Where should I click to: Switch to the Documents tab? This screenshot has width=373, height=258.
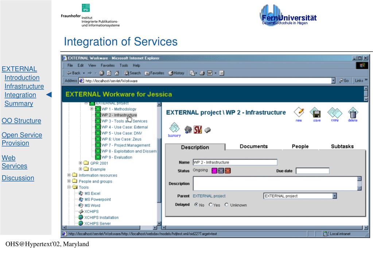[x=253, y=146]
